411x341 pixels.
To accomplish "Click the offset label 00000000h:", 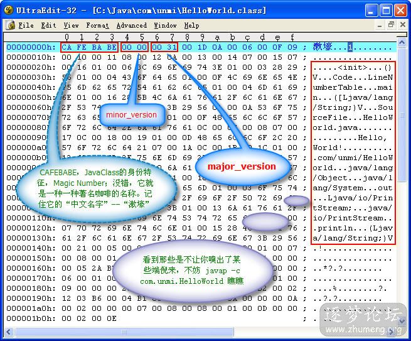I will [x=31, y=47].
